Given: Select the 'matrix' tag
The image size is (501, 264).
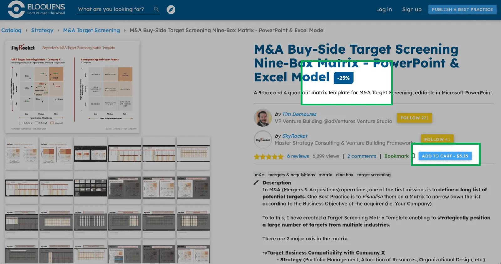Looking at the screenshot, I should pyautogui.click(x=325, y=175).
